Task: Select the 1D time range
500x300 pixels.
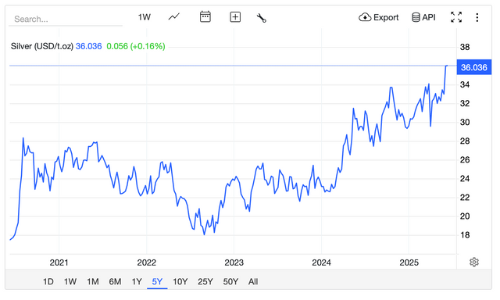Action: [48, 281]
